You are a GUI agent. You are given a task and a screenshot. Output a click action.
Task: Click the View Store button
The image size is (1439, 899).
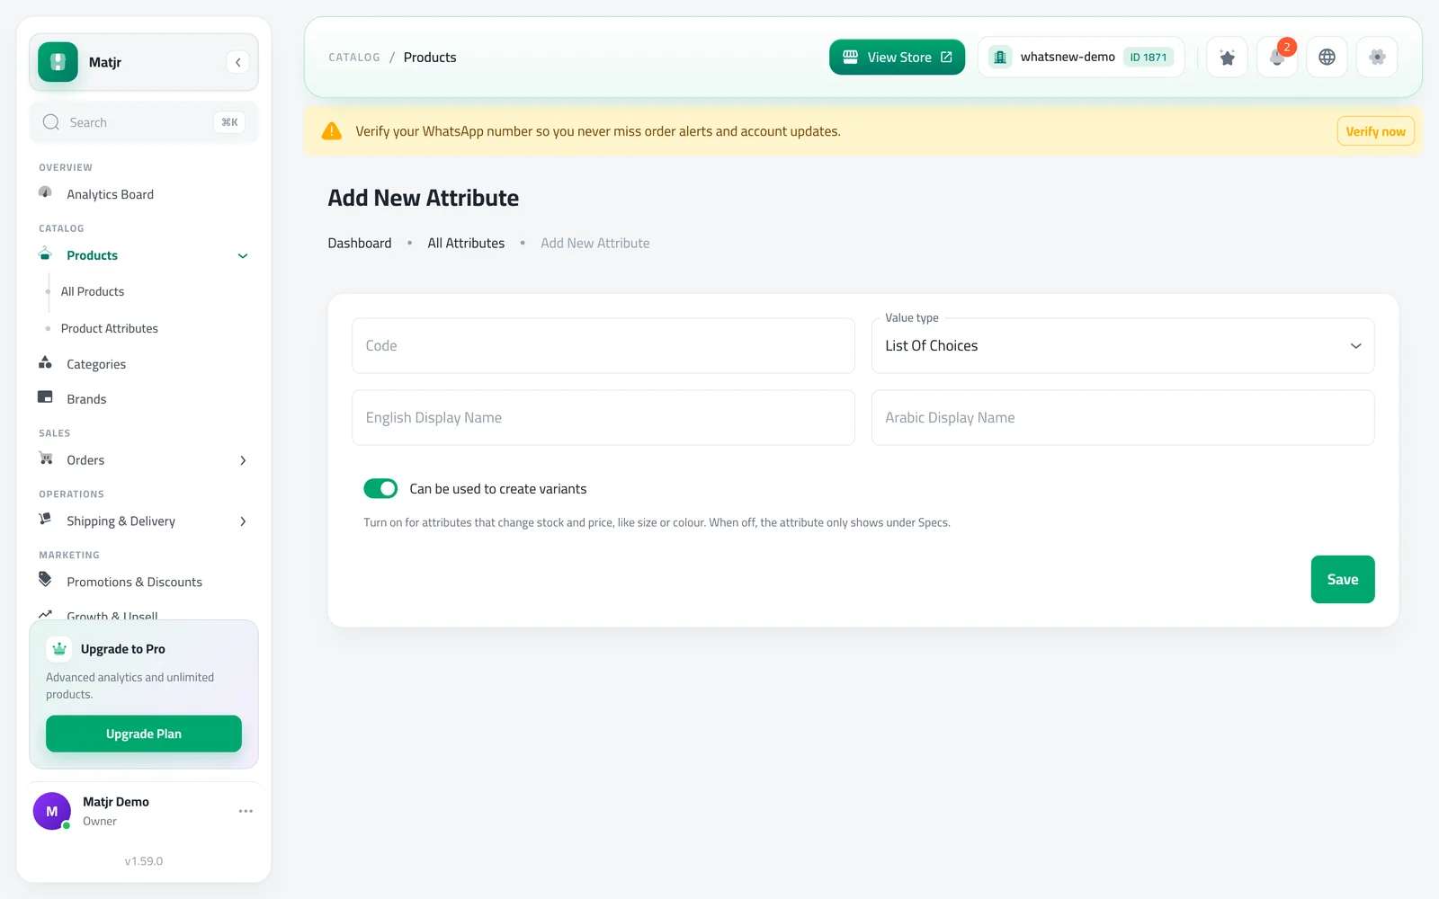[x=897, y=58]
